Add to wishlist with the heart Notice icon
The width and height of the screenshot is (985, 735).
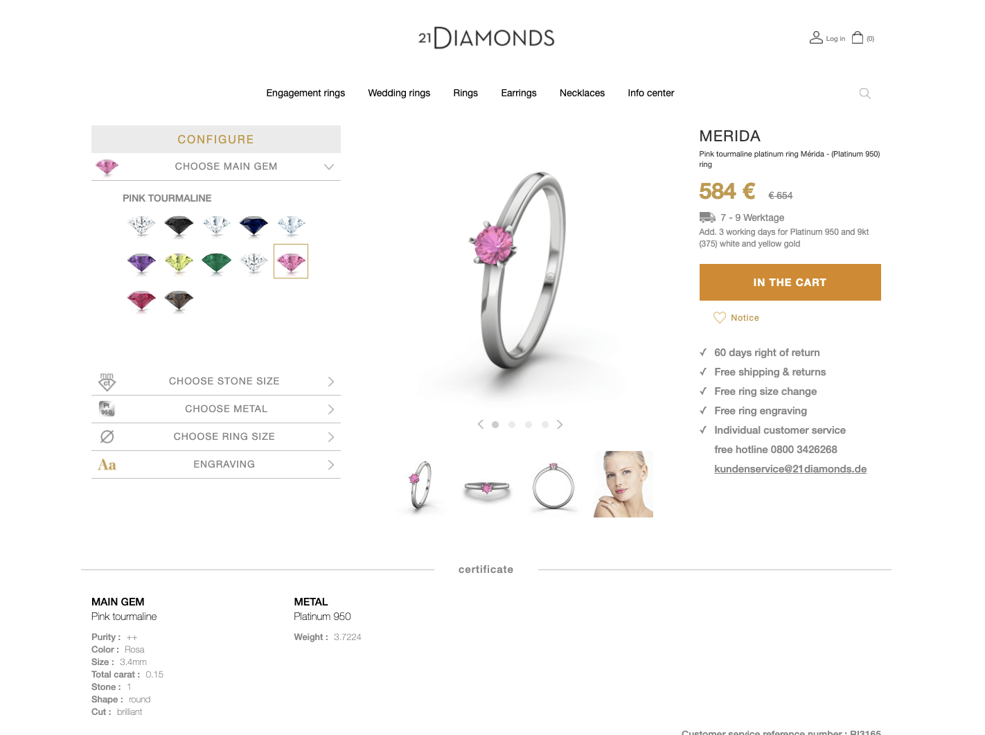(720, 317)
